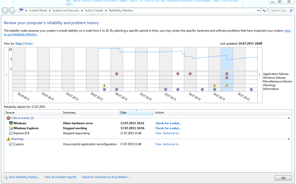
Task: Open the recent pages dropdown arrow
Action: pyautogui.click(x=17, y=11)
